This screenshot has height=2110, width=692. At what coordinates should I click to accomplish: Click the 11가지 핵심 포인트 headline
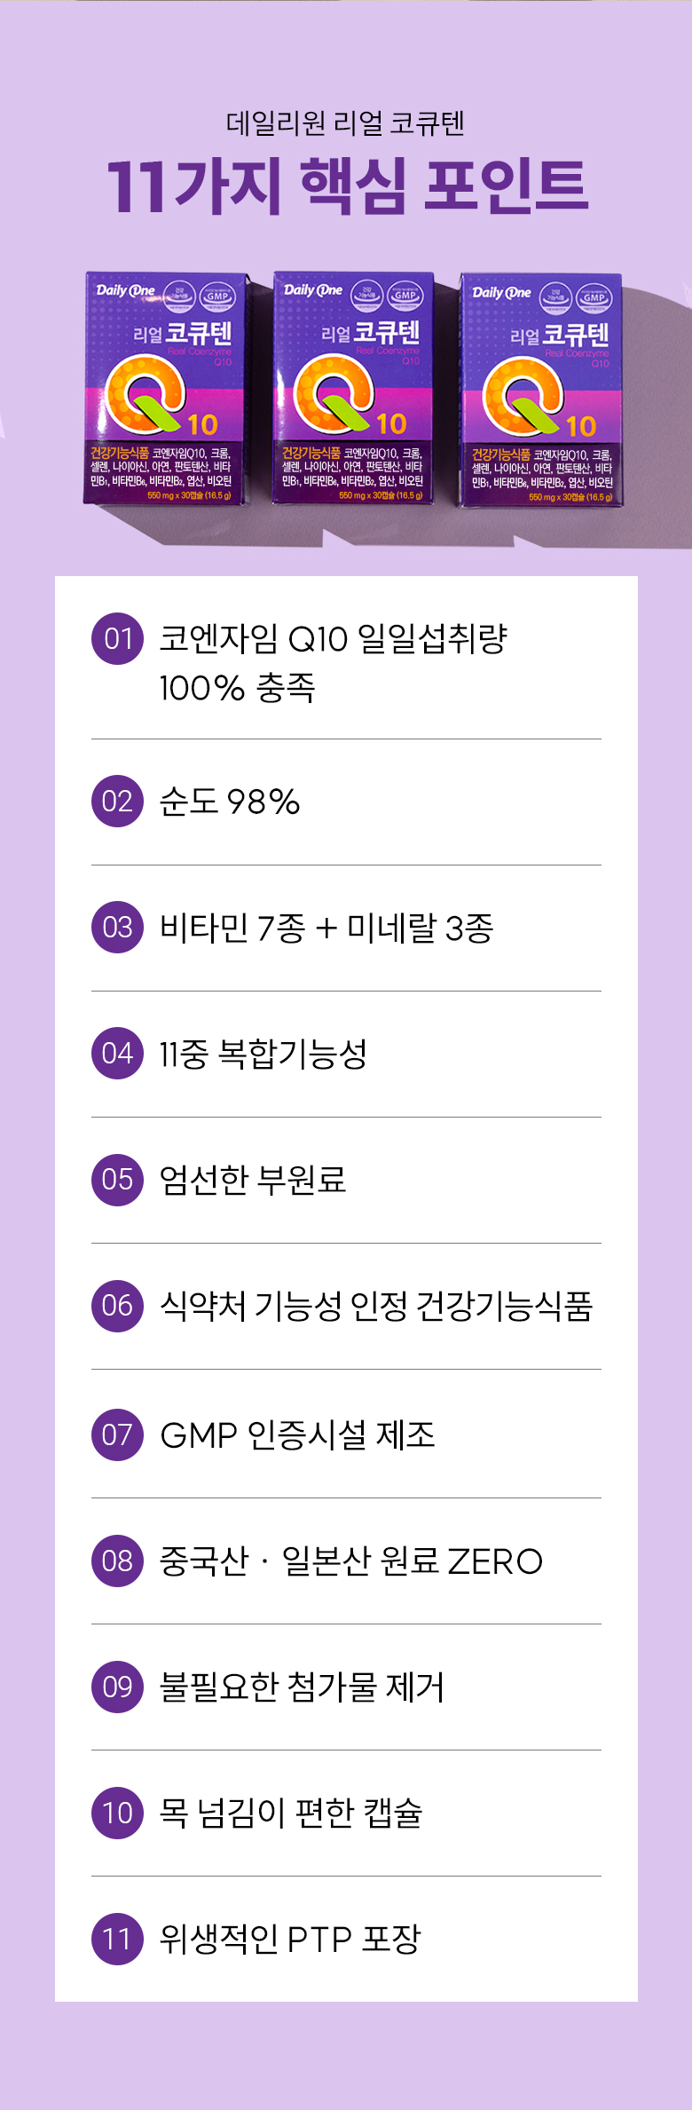point(346,186)
